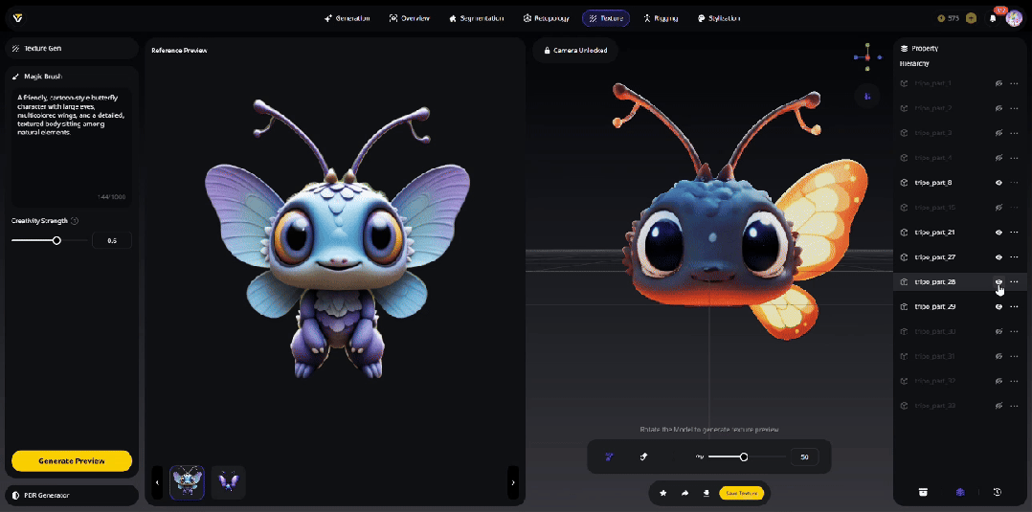Viewport: 1032px width, 512px height.
Task: Select the eraser tool in viewport toolbar
Action: 643,457
